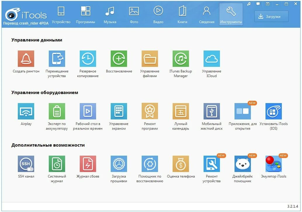Start the Airplay tool
302x212 pixels.
pos(26,111)
